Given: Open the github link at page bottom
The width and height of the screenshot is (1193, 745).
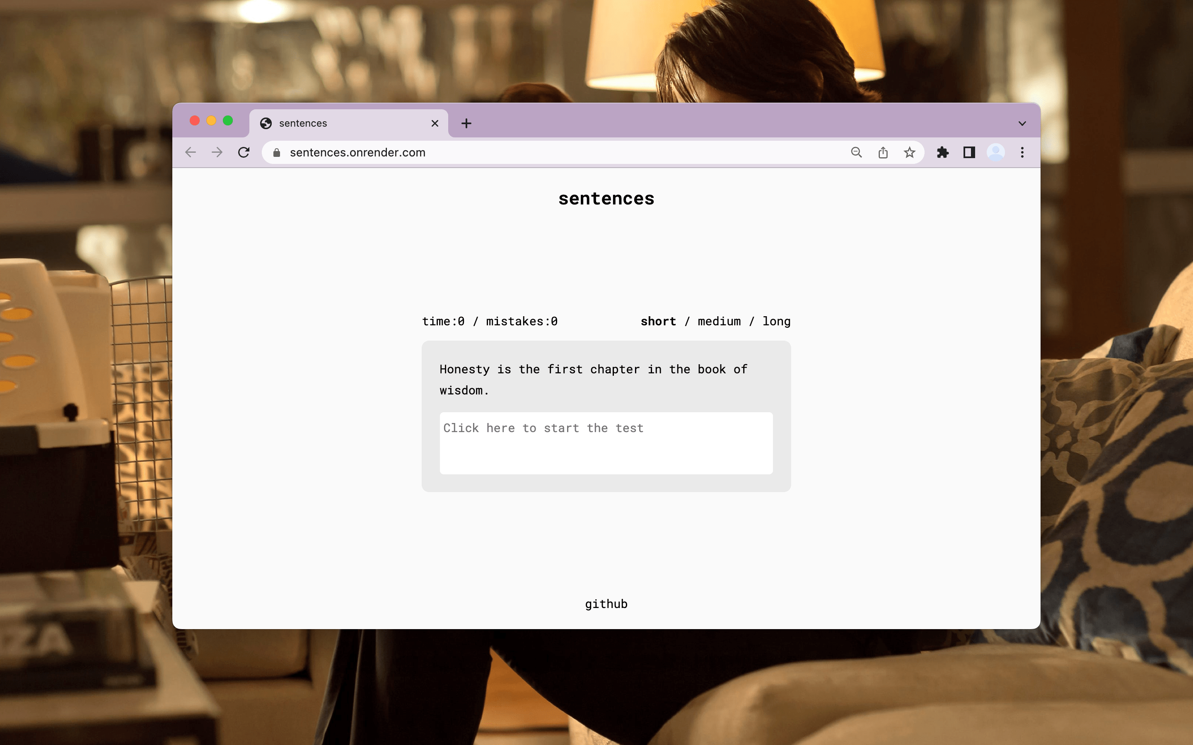Looking at the screenshot, I should click(606, 603).
